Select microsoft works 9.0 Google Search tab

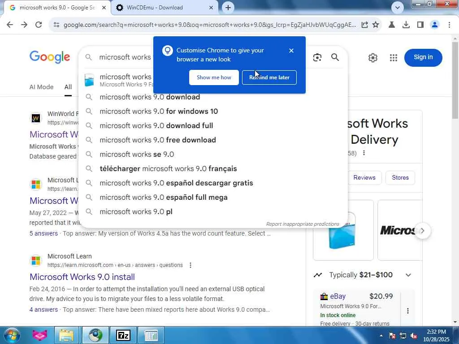coord(57,8)
